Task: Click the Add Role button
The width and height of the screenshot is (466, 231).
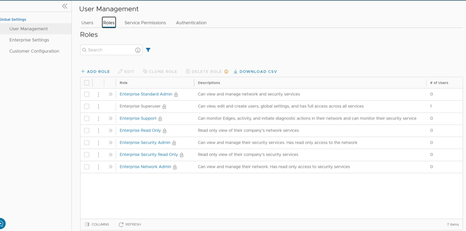Action: click(x=96, y=72)
